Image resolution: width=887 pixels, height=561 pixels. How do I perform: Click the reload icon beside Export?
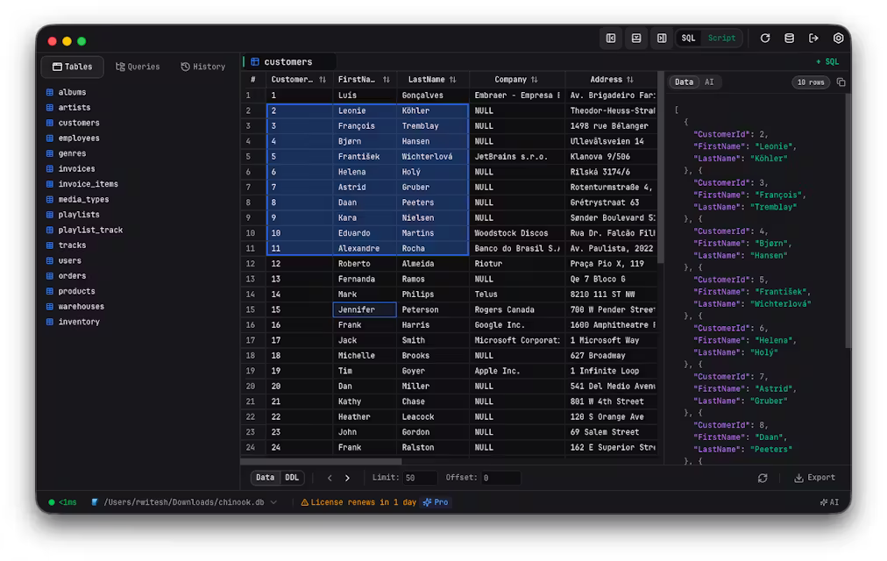point(763,479)
